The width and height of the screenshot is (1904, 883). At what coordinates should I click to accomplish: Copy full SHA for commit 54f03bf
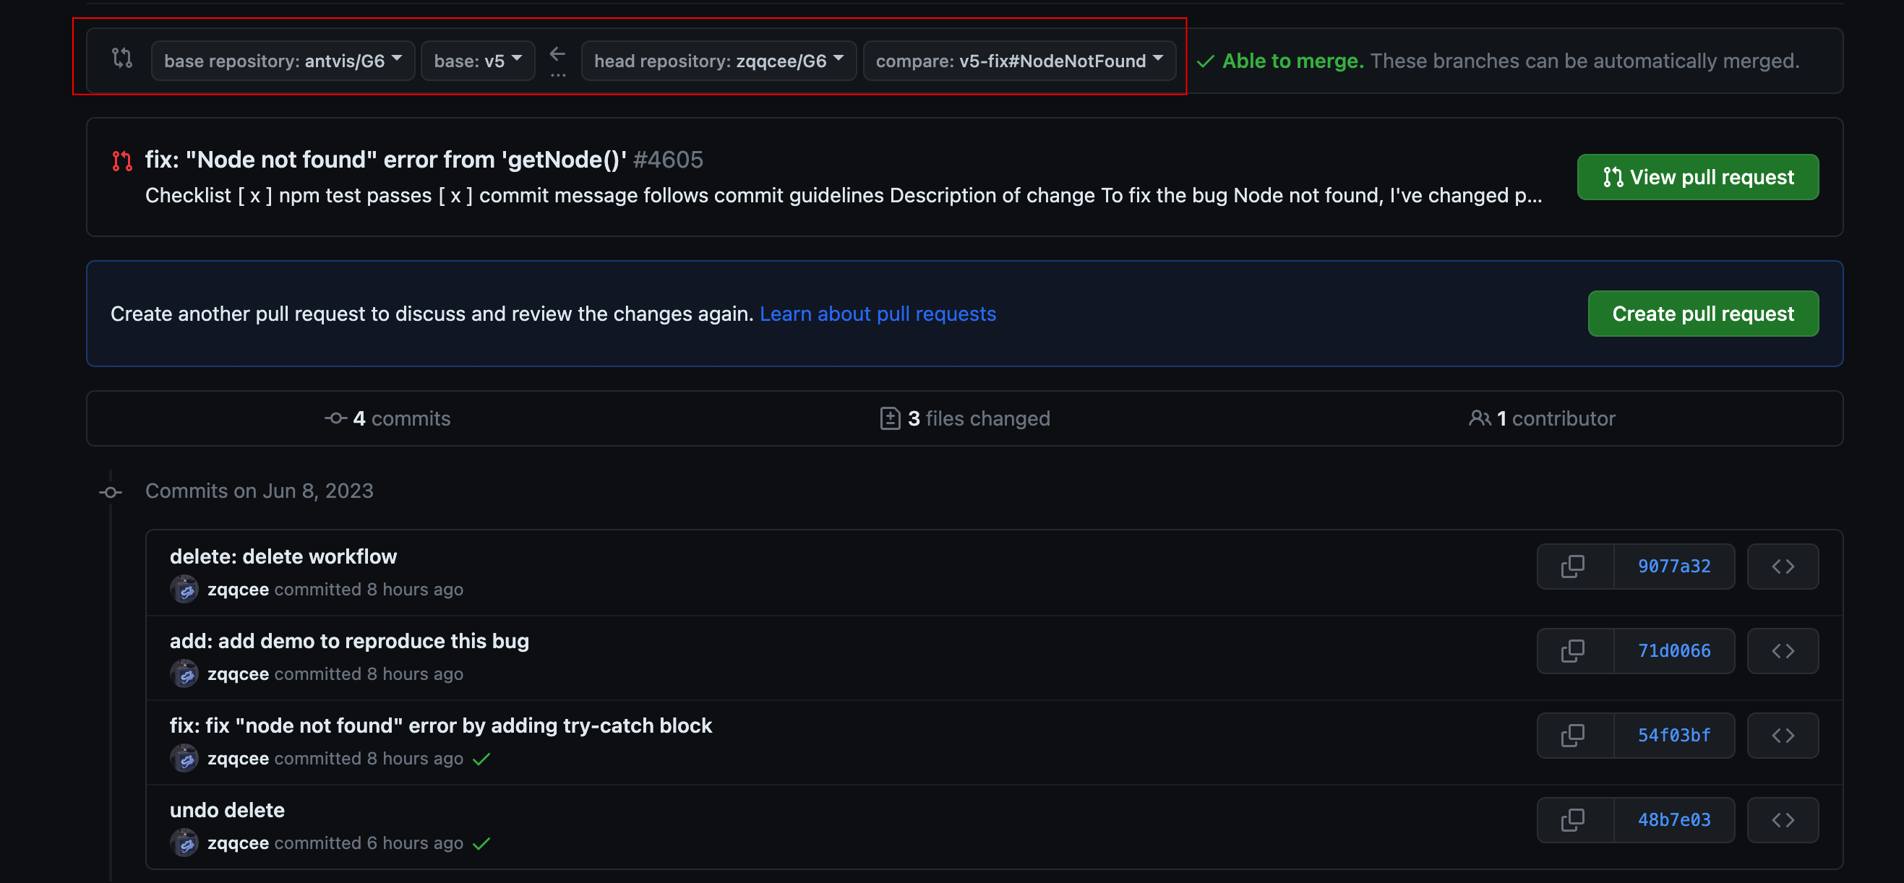[x=1574, y=735]
